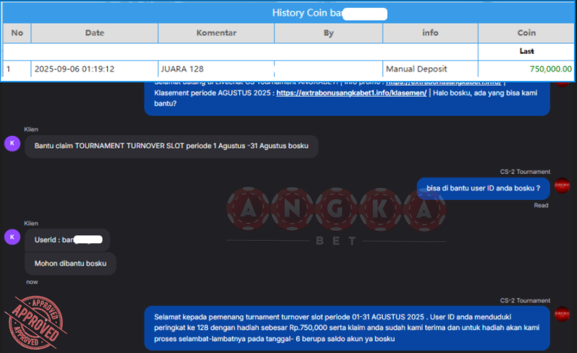Click Klien label above the claim message

pos(31,130)
